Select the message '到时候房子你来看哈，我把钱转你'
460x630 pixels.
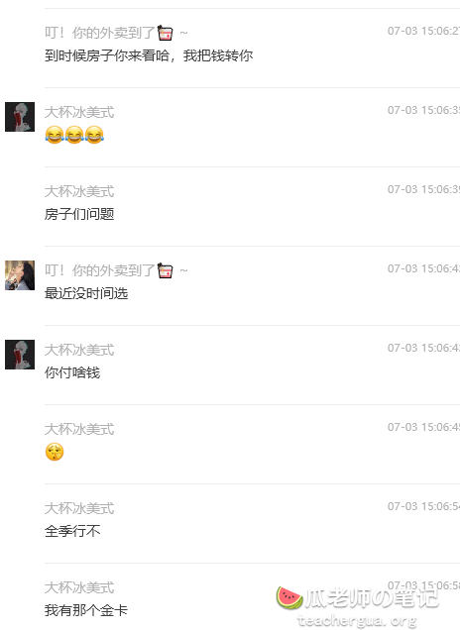(x=149, y=55)
